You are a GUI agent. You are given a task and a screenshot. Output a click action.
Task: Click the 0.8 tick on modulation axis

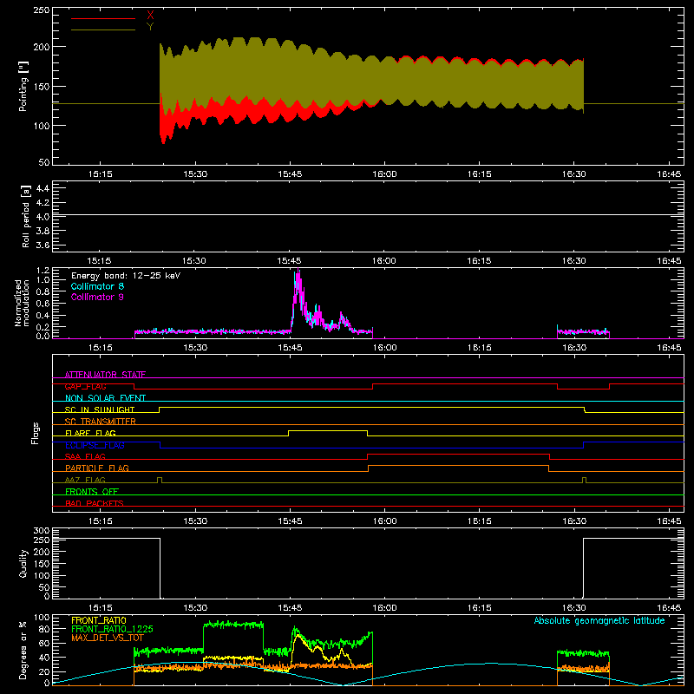coord(43,291)
